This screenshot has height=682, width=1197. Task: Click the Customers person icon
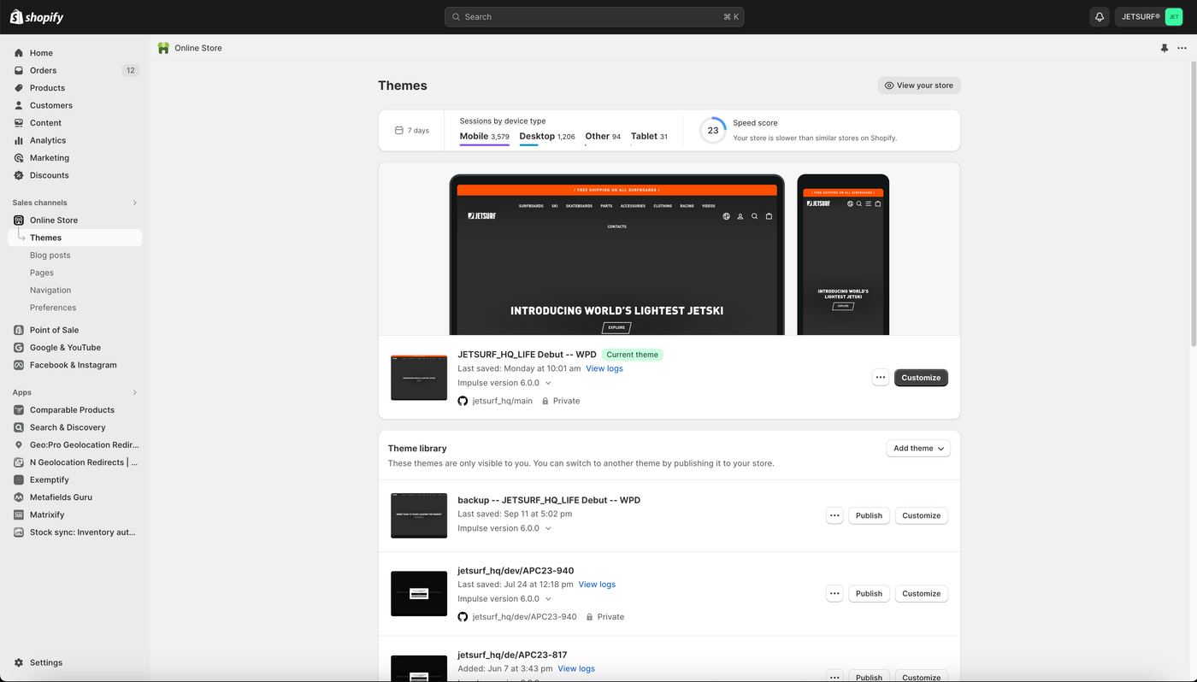coord(19,105)
